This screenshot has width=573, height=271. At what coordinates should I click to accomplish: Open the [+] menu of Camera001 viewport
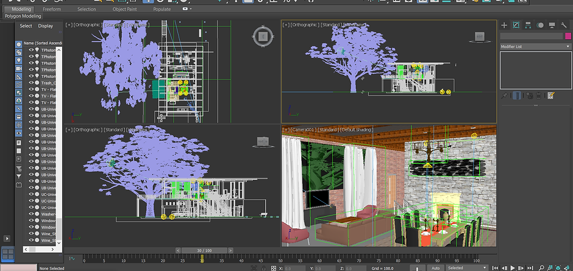286,130
